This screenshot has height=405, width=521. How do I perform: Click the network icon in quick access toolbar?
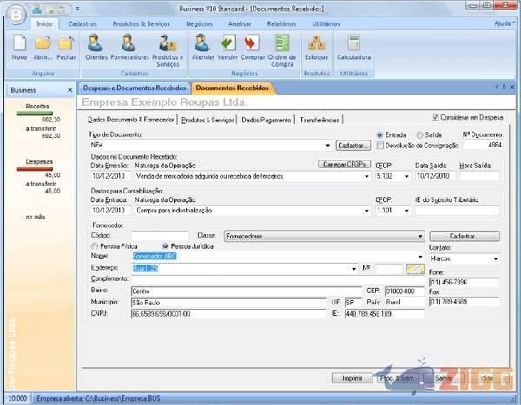pyautogui.click(x=36, y=10)
